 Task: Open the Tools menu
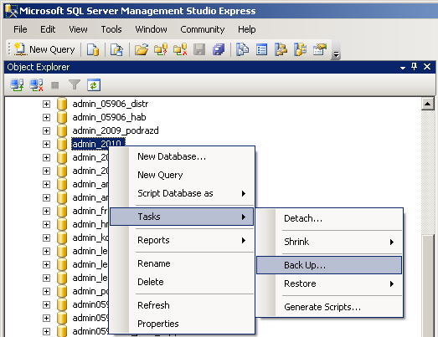click(111, 29)
